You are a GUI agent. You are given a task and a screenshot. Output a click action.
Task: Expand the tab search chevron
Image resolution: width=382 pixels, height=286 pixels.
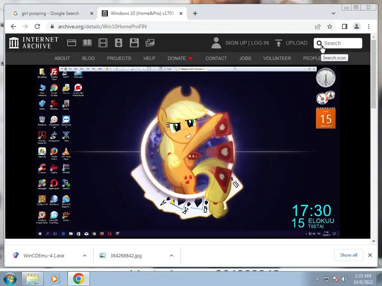coord(334,13)
